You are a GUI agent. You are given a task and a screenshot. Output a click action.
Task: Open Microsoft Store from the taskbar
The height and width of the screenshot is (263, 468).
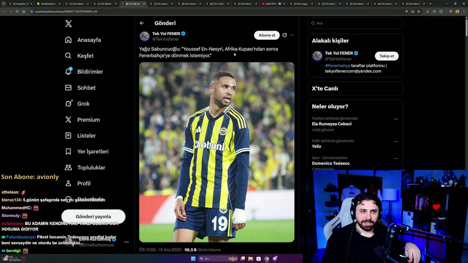pyautogui.click(x=258, y=259)
